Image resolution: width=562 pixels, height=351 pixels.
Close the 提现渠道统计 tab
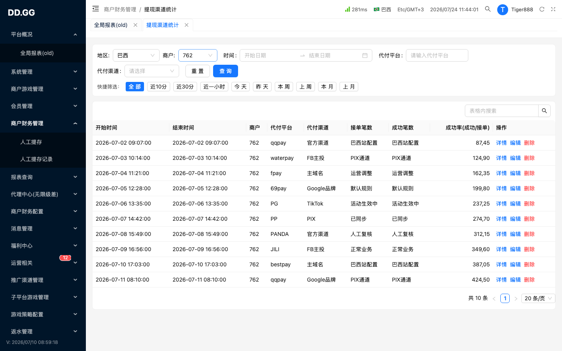(x=187, y=25)
